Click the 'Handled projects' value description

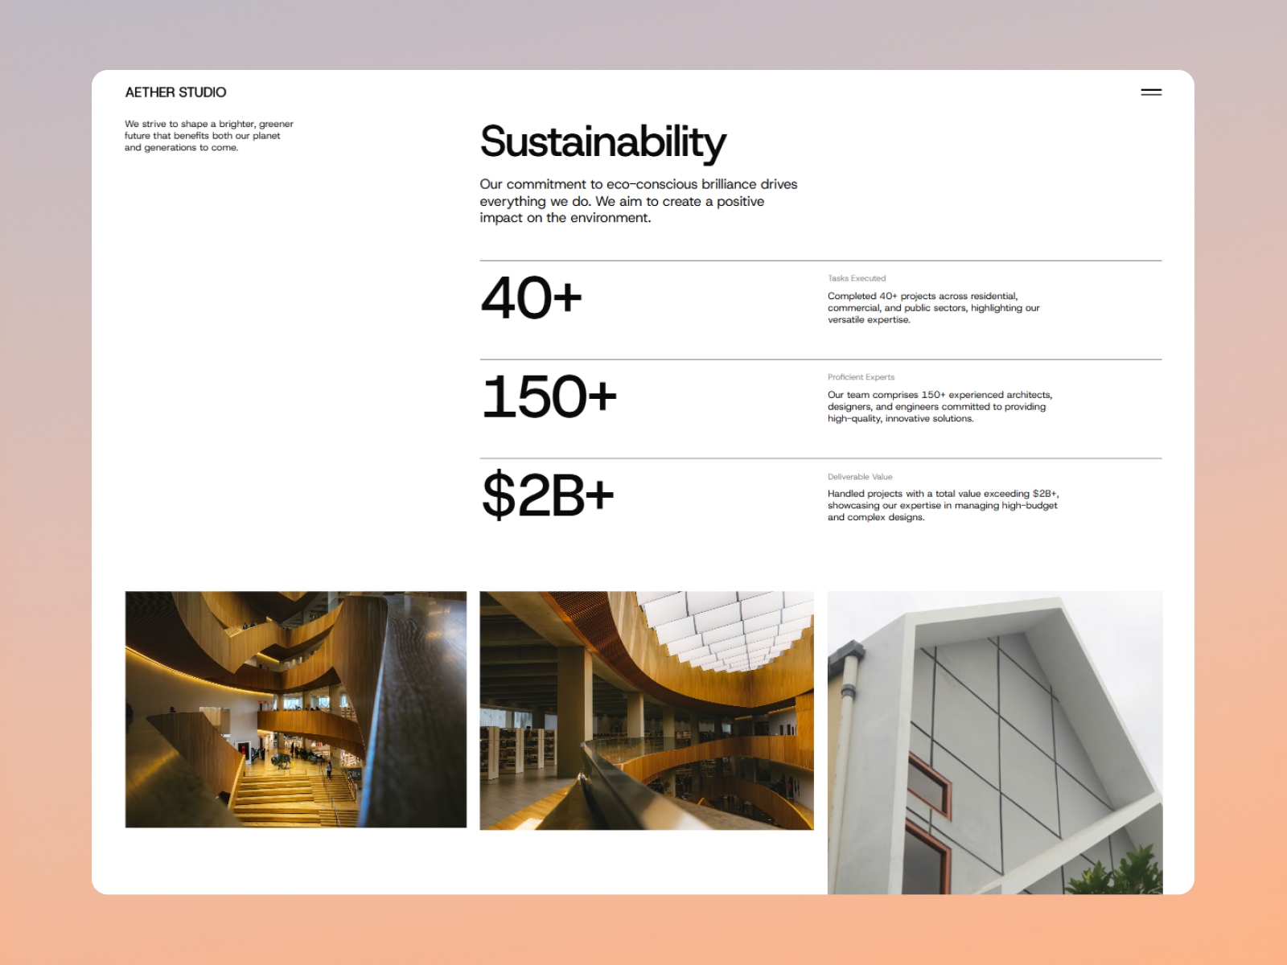click(943, 506)
